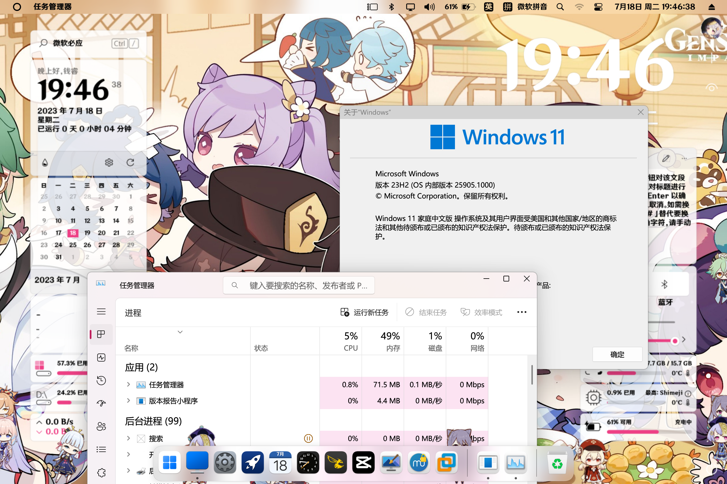Open the blue monitor app in the dock
Viewport: 727px width, 484px height.
(x=197, y=462)
